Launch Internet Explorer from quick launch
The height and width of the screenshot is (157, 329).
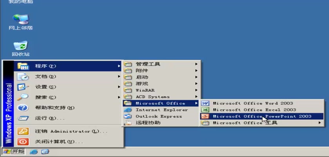pyautogui.click(x=34, y=152)
